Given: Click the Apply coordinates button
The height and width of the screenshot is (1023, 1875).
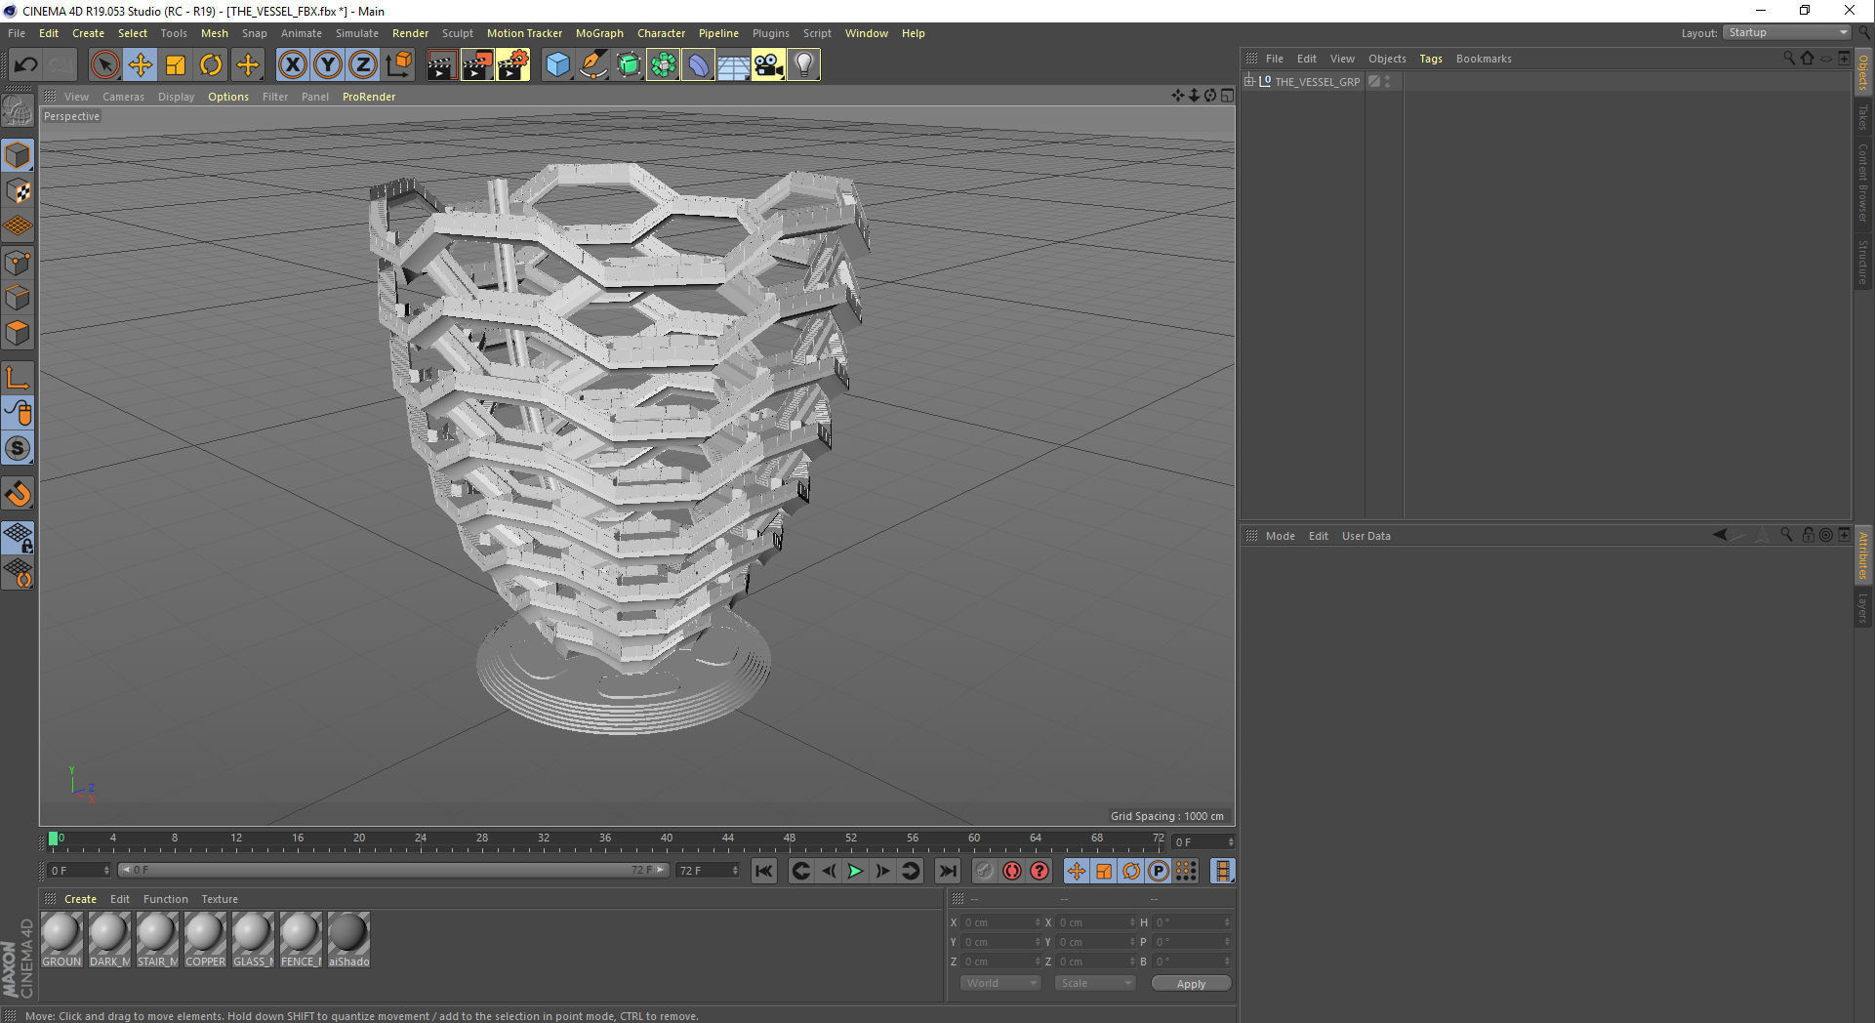Looking at the screenshot, I should [1191, 984].
